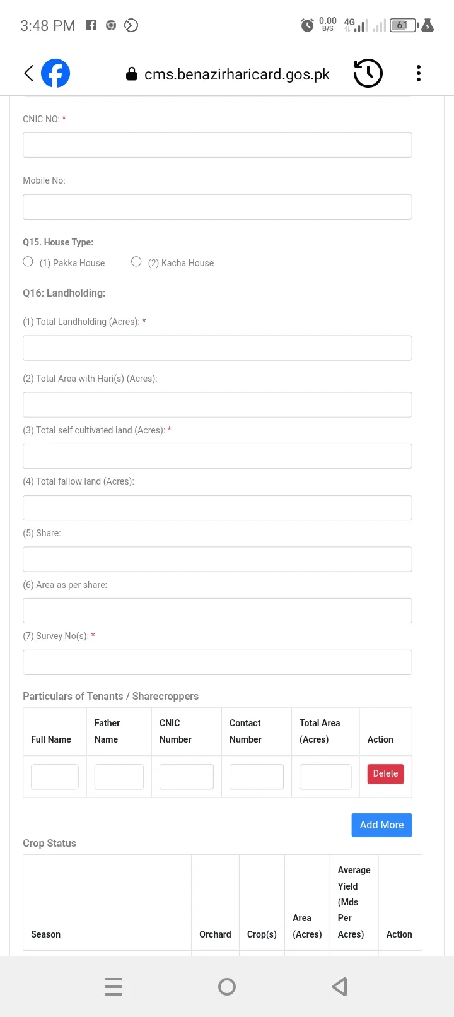The width and height of the screenshot is (454, 1017).
Task: Click Add More to add tenant
Action: pos(381,825)
